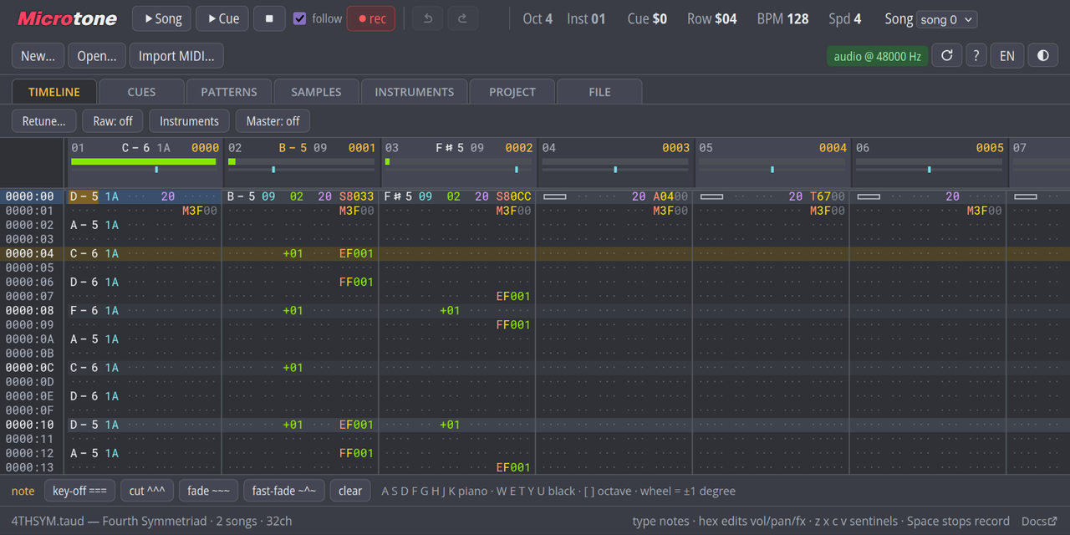Click S80CC effect in channel 03
1070x535 pixels.
pos(513,196)
